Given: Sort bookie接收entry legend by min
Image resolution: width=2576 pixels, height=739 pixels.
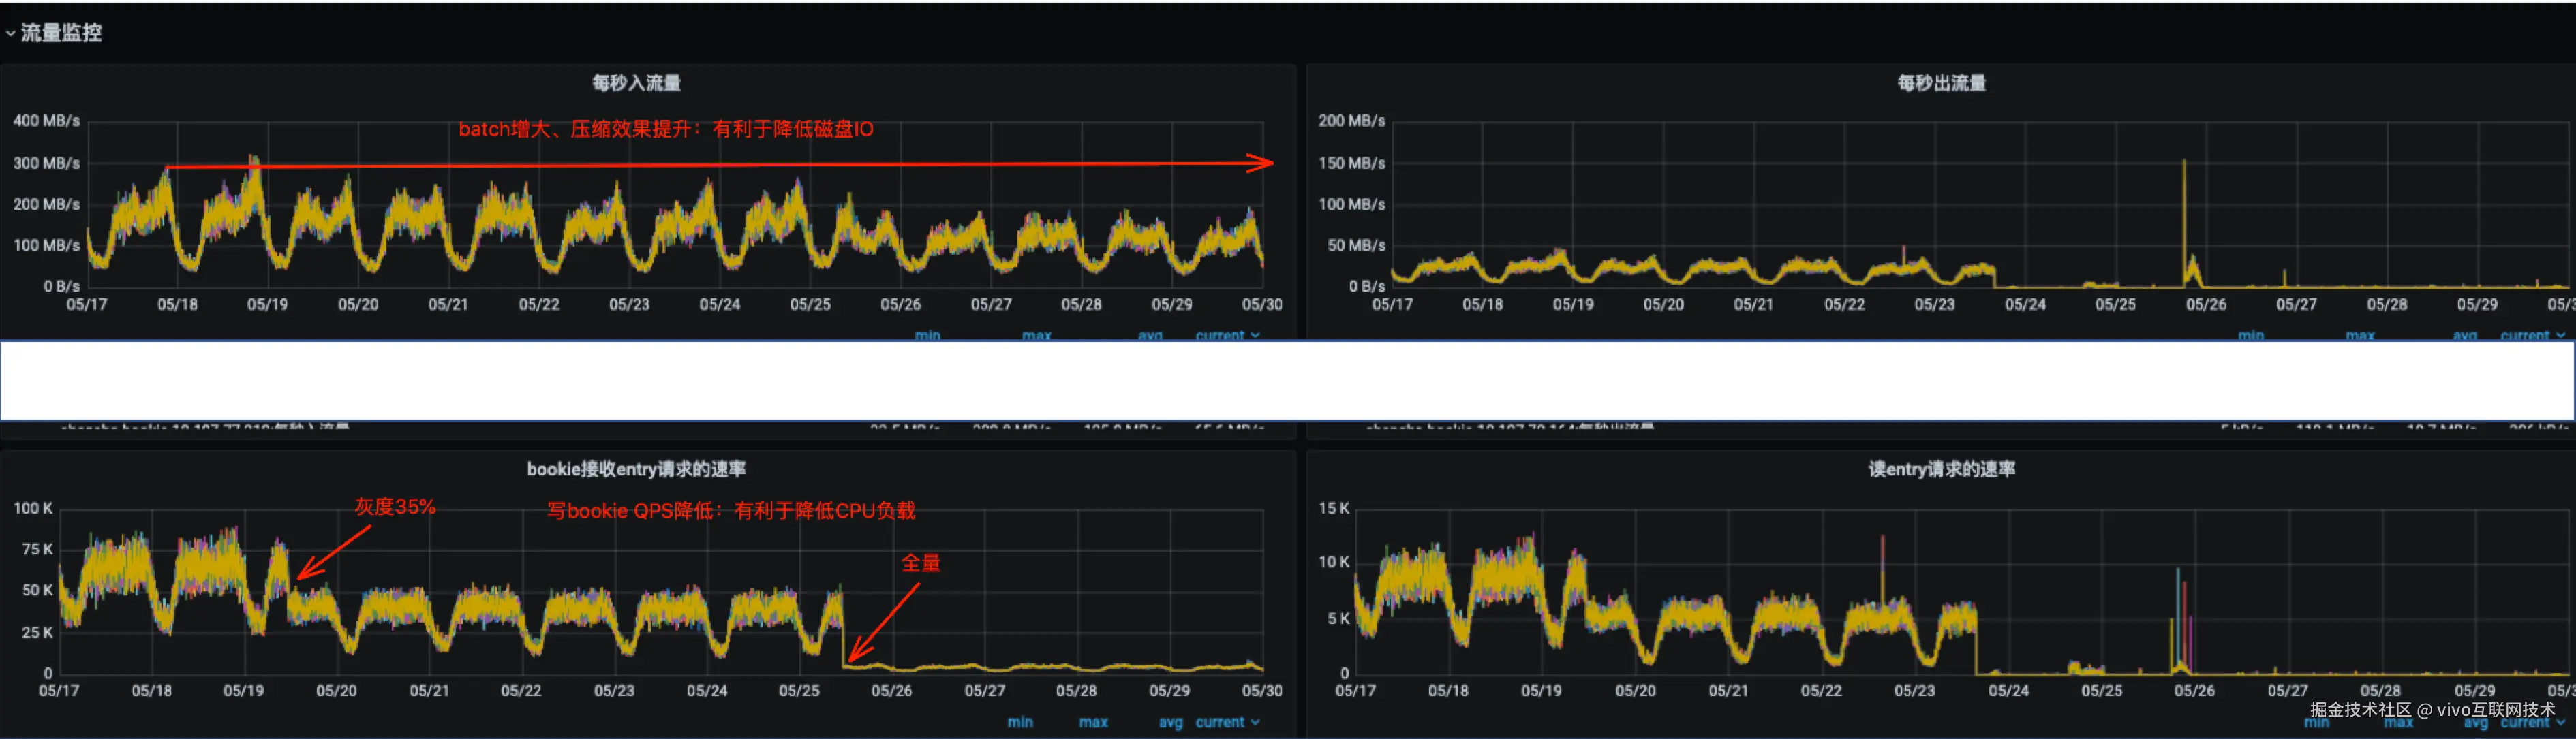Looking at the screenshot, I should click(x=1019, y=722).
